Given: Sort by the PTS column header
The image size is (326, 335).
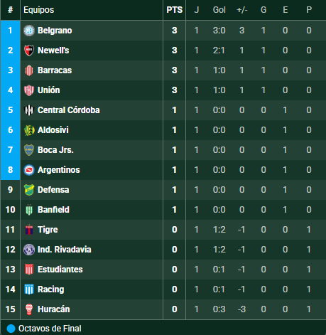Looking at the screenshot, I should coord(175,10).
